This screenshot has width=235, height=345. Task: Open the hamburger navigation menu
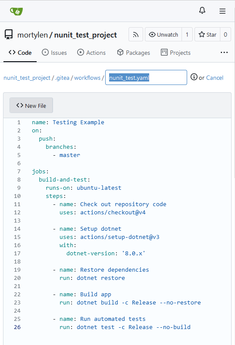click(222, 11)
